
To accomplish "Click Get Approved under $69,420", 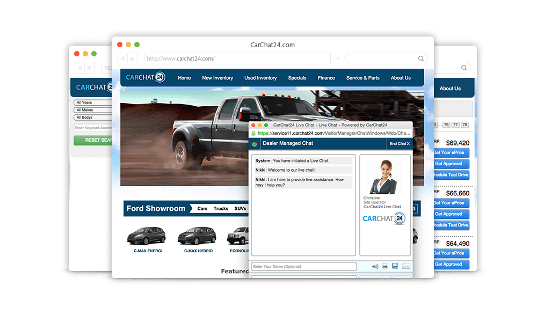I will [451, 164].
